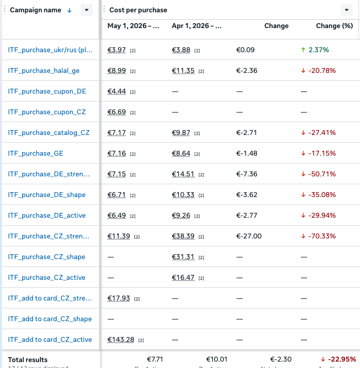The height and width of the screenshot is (368, 360).
Task: Open the ITF_purchase_halal_ge campaign
Action: tap(44, 70)
